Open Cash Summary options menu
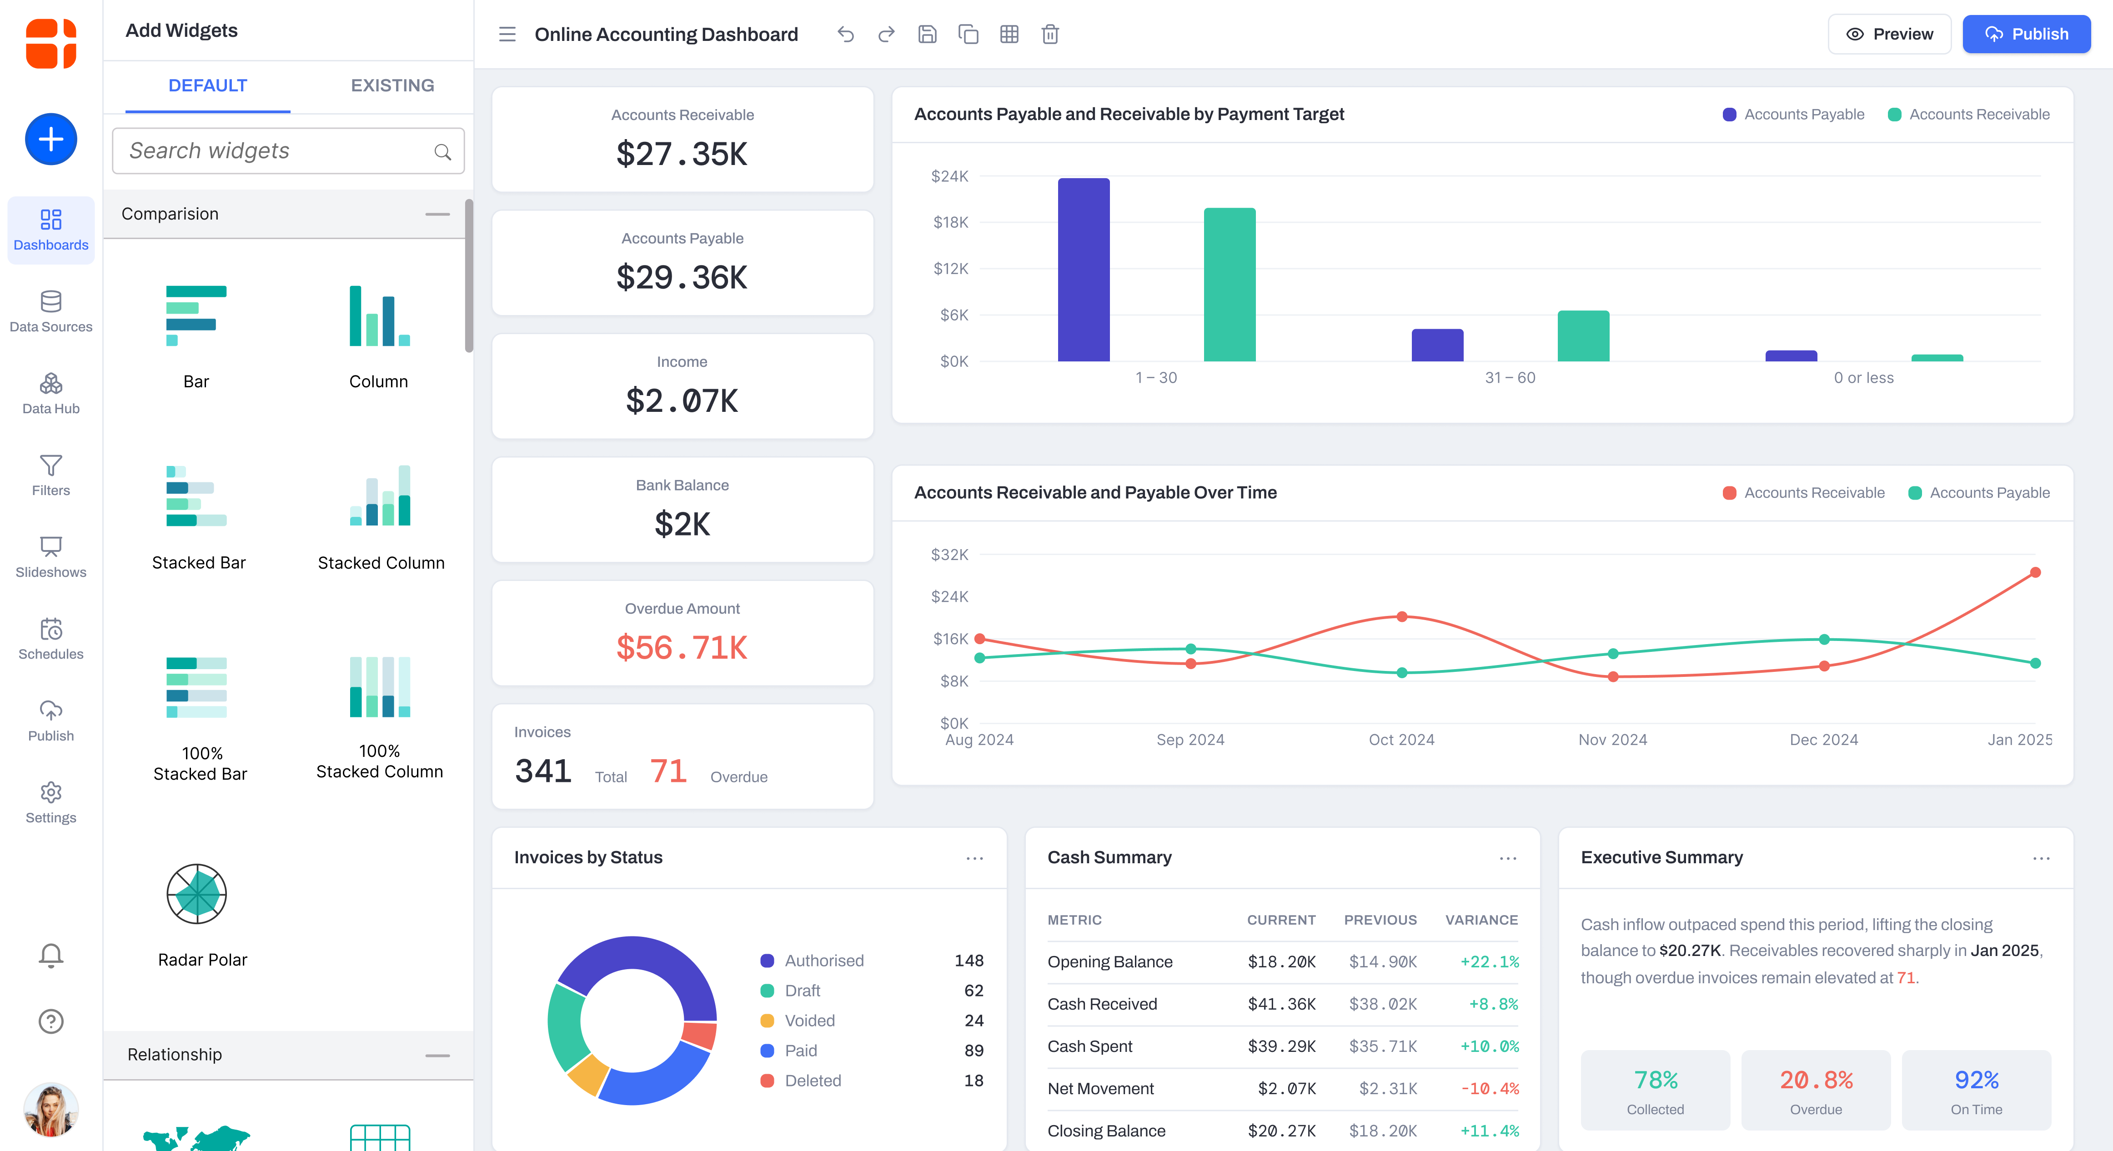2113x1151 pixels. [1508, 858]
